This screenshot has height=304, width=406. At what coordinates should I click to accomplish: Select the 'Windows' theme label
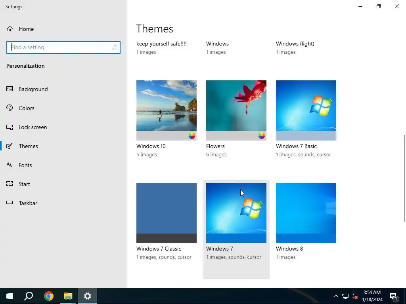click(x=218, y=44)
